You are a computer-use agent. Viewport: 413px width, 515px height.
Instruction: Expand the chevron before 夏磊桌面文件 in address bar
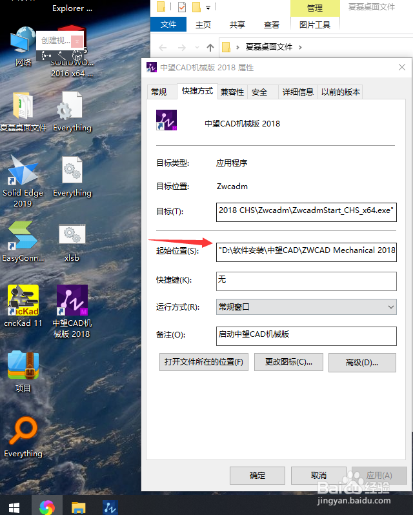[237, 47]
